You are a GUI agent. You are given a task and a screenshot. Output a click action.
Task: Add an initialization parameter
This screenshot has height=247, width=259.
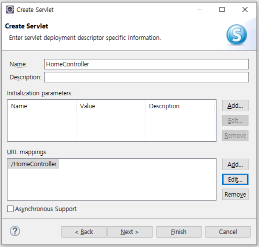(235, 106)
